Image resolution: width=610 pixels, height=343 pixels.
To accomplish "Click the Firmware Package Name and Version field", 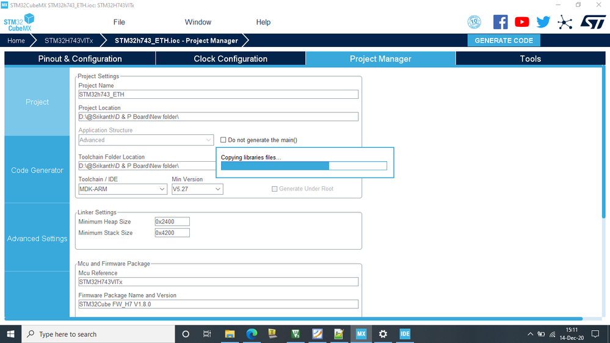I will point(218,304).
